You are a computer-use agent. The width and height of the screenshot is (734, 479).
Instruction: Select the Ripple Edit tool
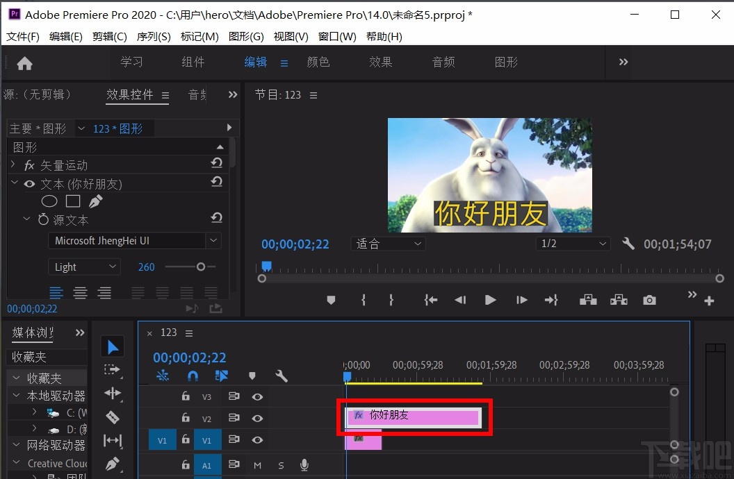(113, 394)
